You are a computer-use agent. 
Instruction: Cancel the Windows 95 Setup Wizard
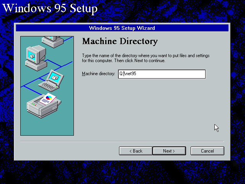(207, 151)
